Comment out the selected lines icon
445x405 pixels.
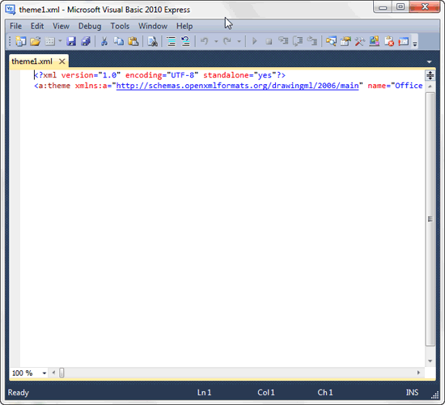tap(172, 41)
